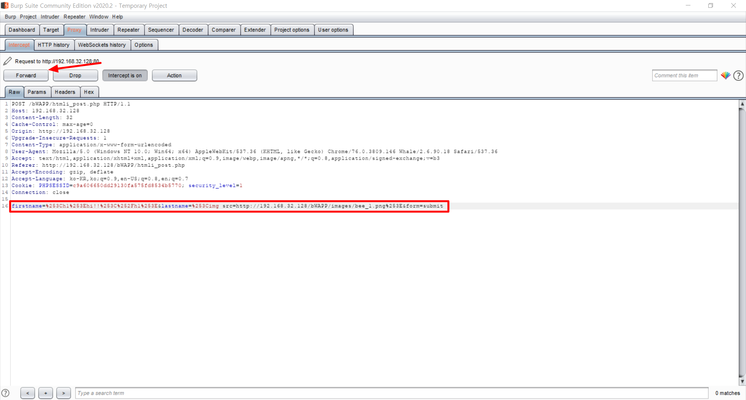The image size is (746, 400).
Task: Go to next search match button
Action: 63,393
